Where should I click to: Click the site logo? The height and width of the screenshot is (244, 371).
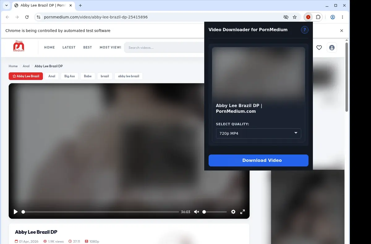pyautogui.click(x=19, y=46)
